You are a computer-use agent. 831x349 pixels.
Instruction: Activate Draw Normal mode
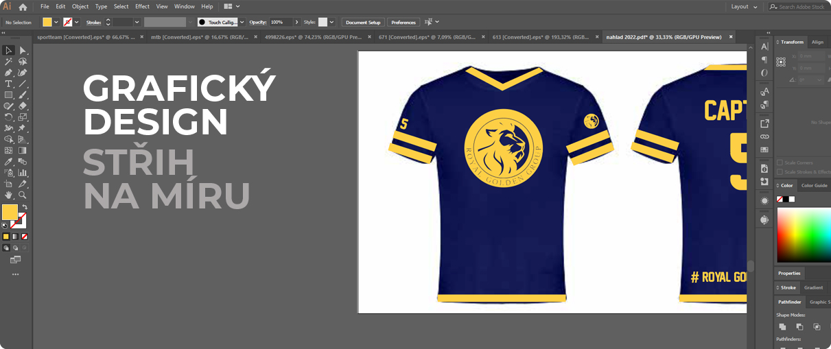(x=6, y=248)
